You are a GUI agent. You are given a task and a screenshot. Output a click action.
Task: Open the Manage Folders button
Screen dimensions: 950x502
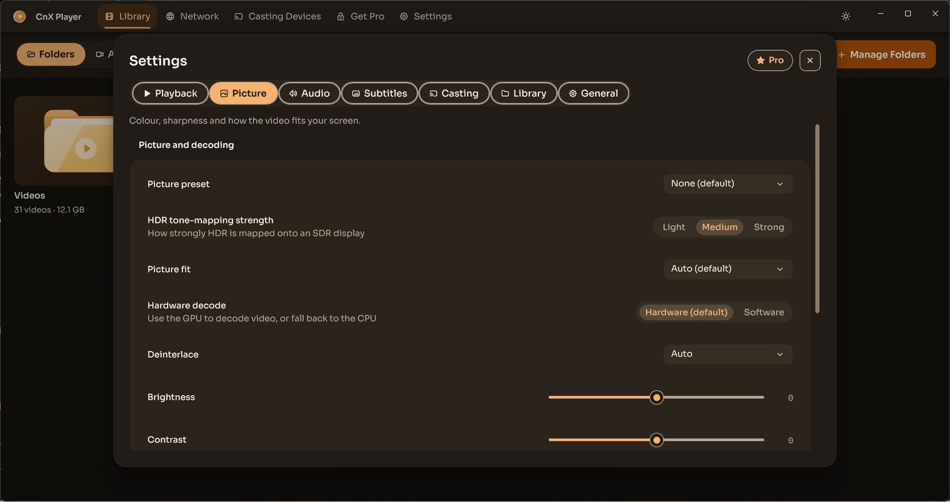click(x=881, y=55)
